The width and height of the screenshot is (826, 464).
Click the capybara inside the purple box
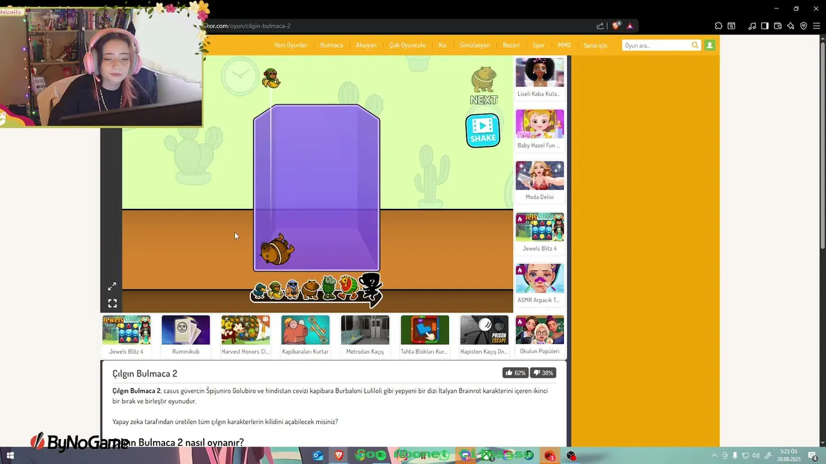(277, 250)
